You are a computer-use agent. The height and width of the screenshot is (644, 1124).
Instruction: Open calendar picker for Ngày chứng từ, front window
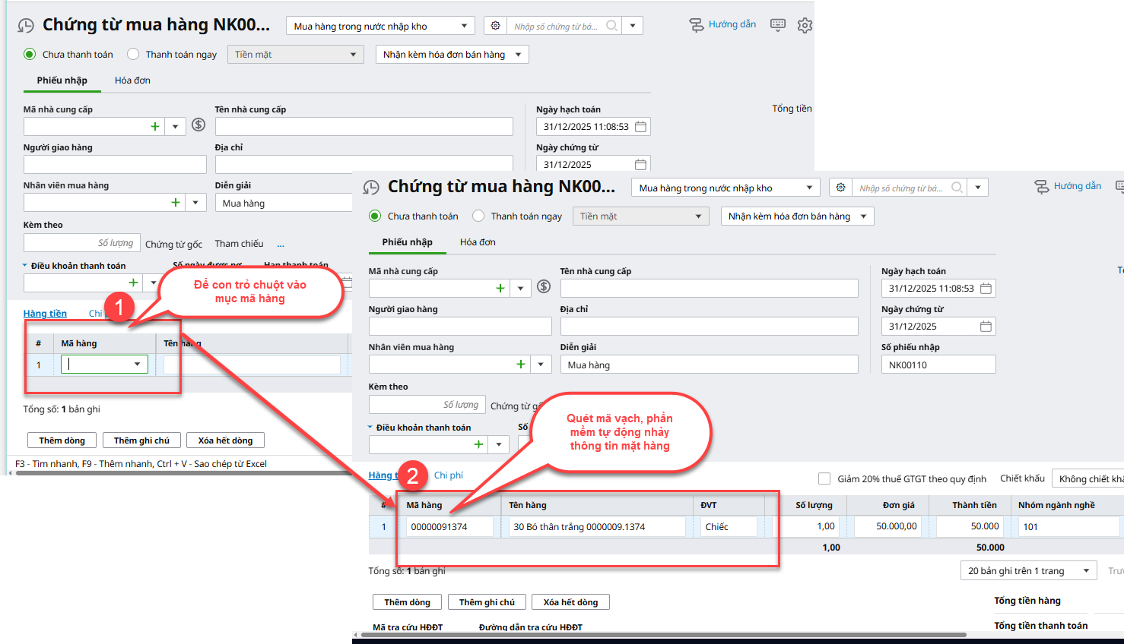(986, 327)
